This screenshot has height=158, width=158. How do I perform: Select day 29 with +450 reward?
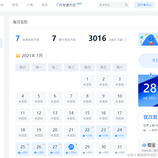[87, 149]
